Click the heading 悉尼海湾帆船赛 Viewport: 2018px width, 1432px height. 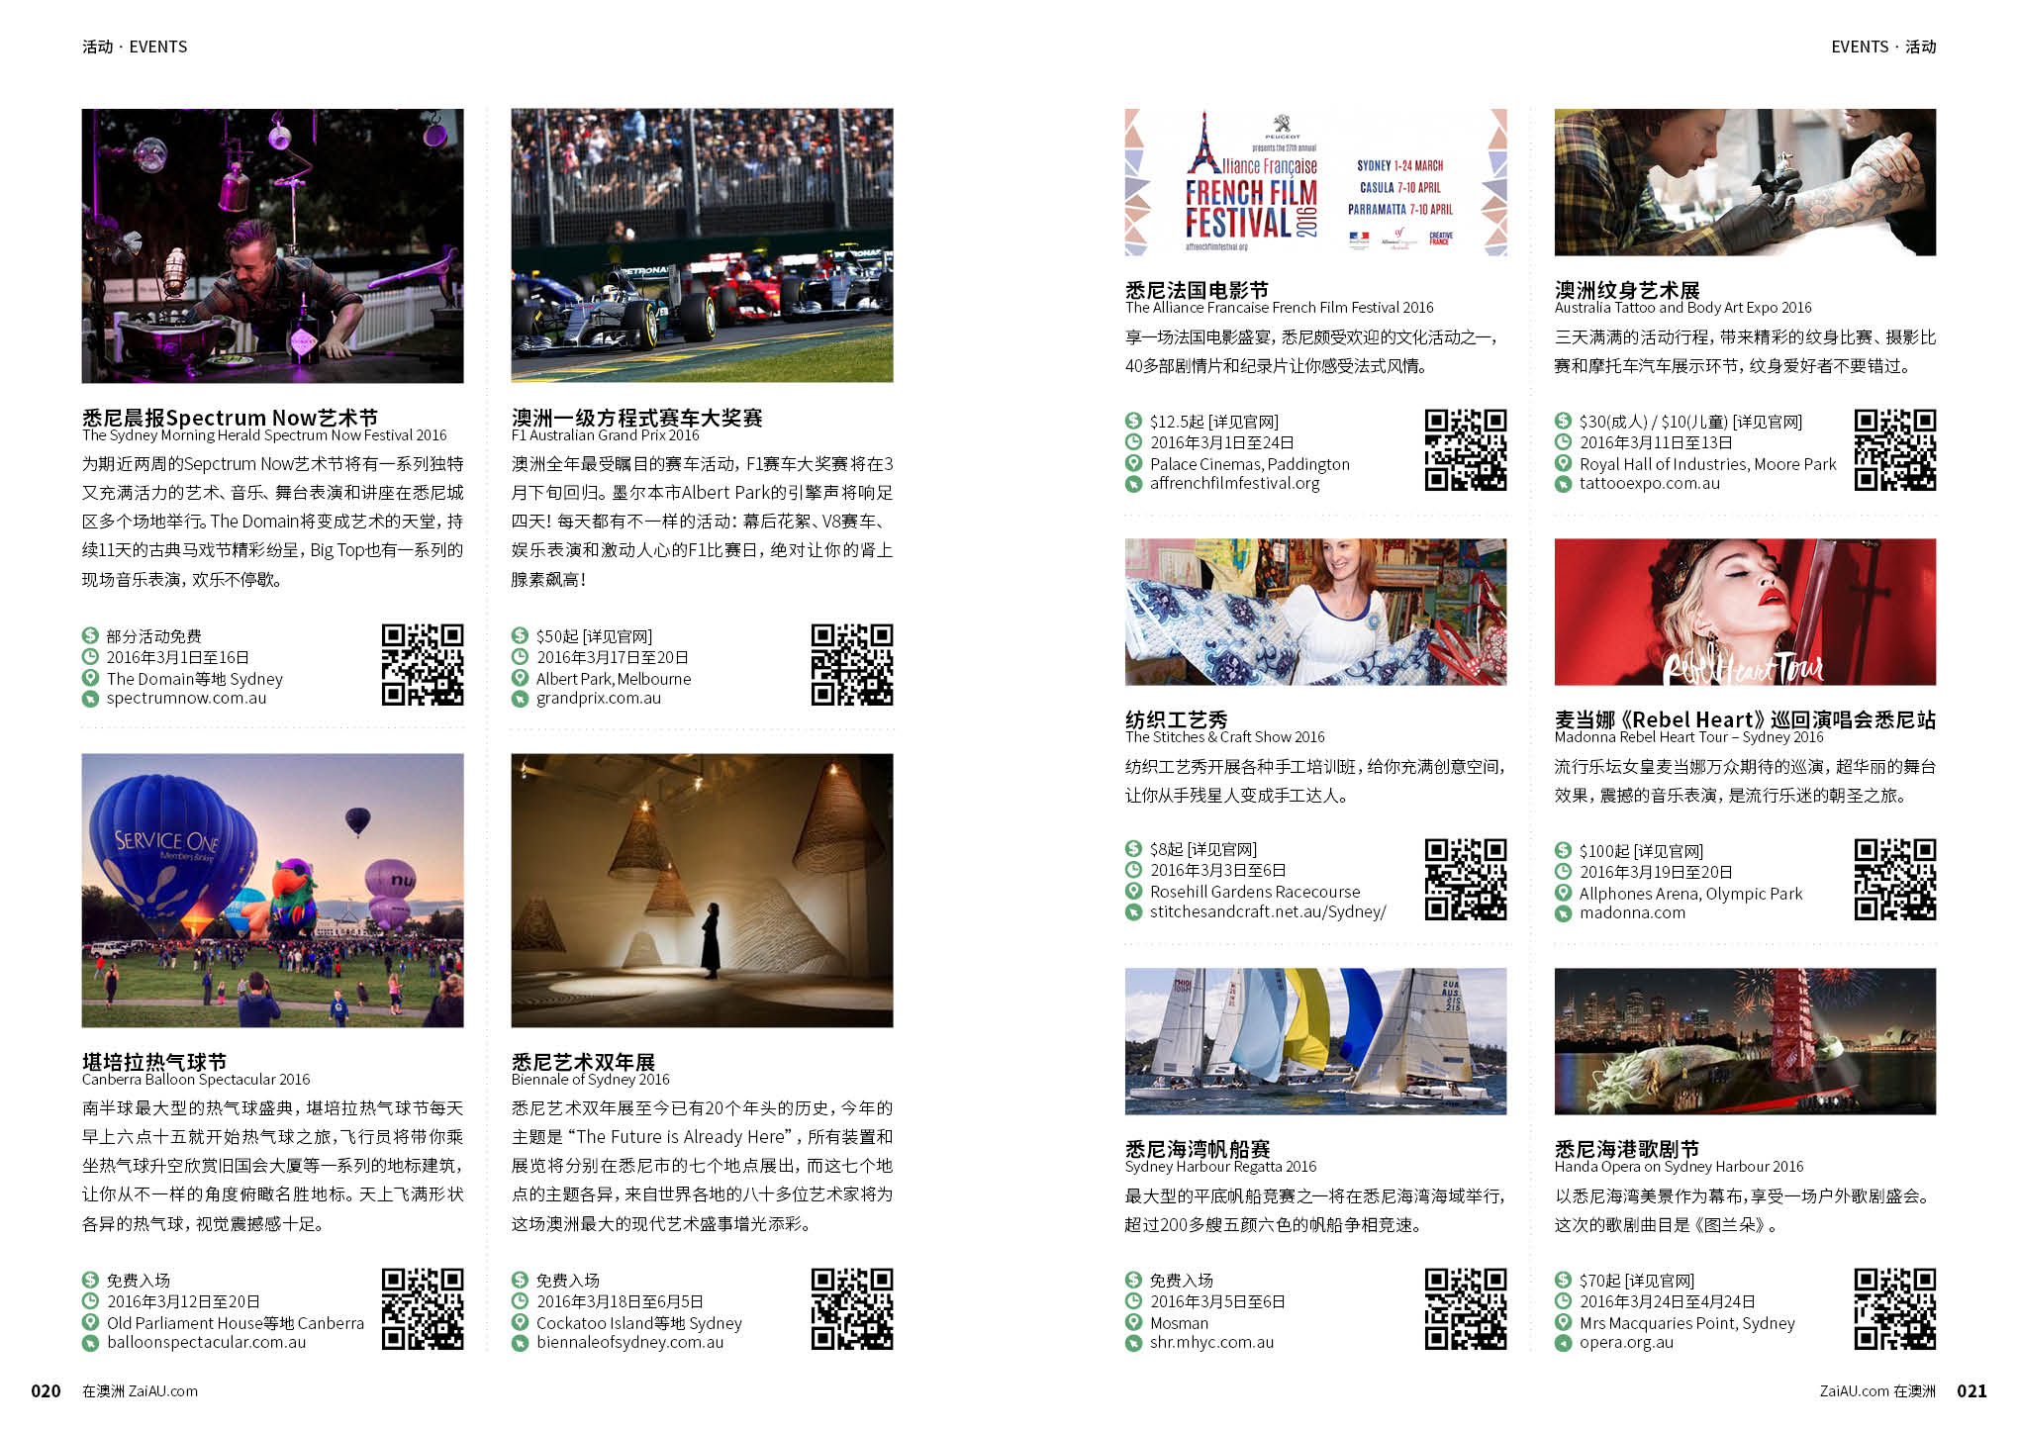[x=1198, y=1148]
